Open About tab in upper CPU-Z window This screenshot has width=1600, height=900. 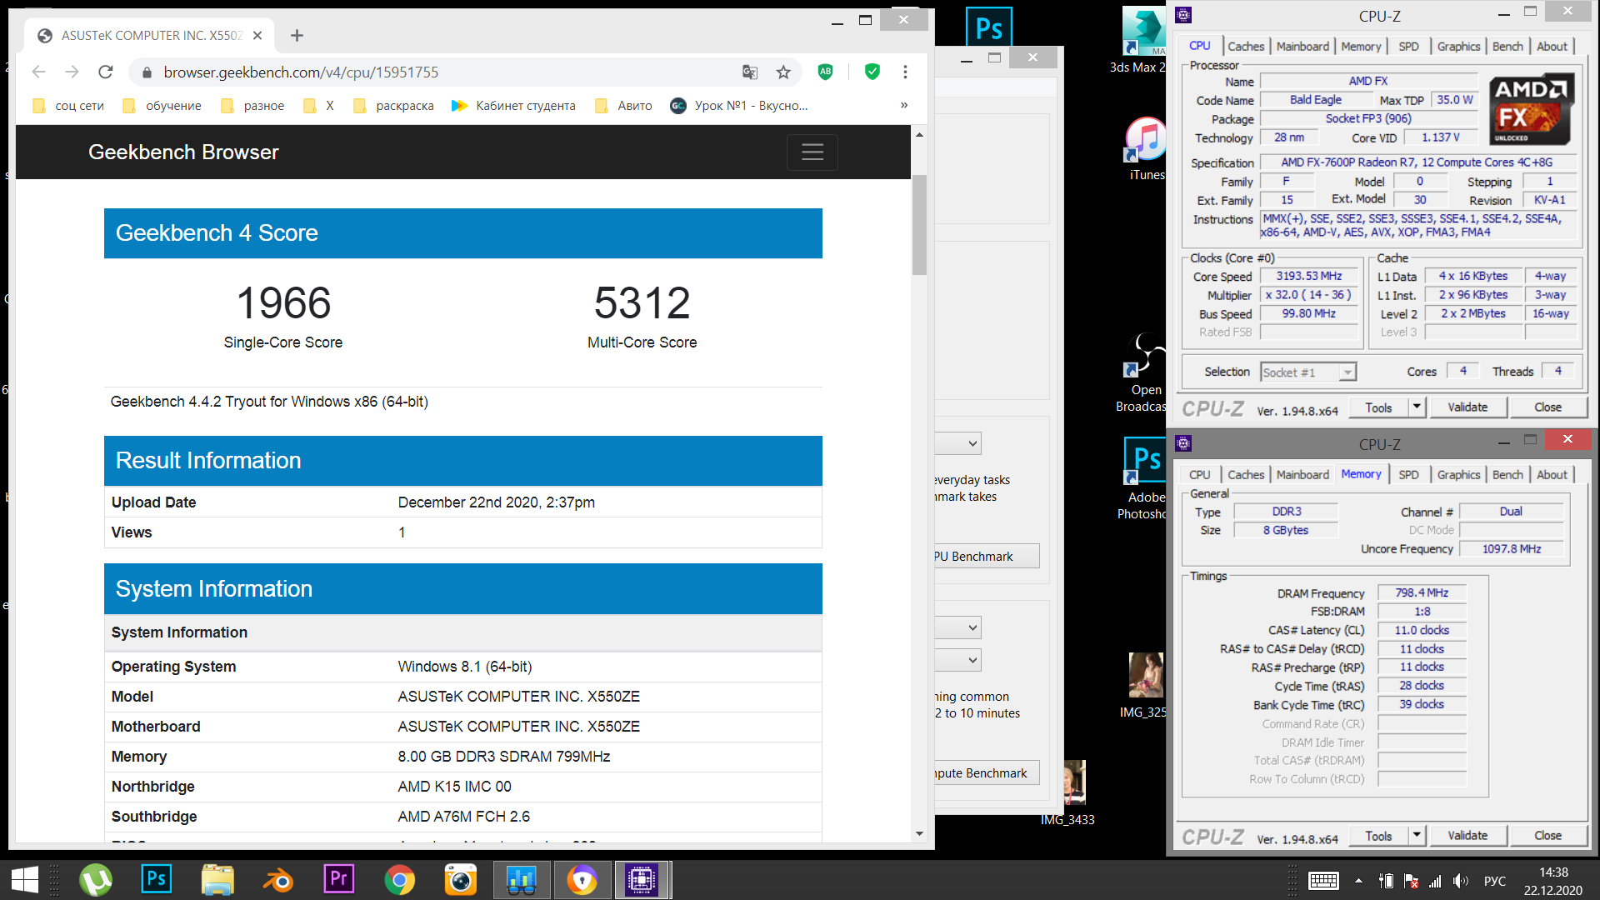click(1552, 47)
